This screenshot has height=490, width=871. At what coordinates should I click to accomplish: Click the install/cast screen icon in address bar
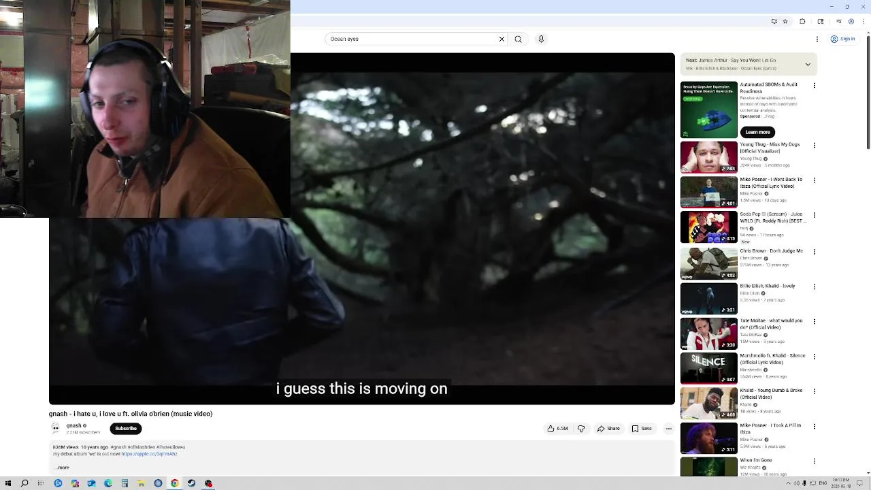click(x=774, y=21)
